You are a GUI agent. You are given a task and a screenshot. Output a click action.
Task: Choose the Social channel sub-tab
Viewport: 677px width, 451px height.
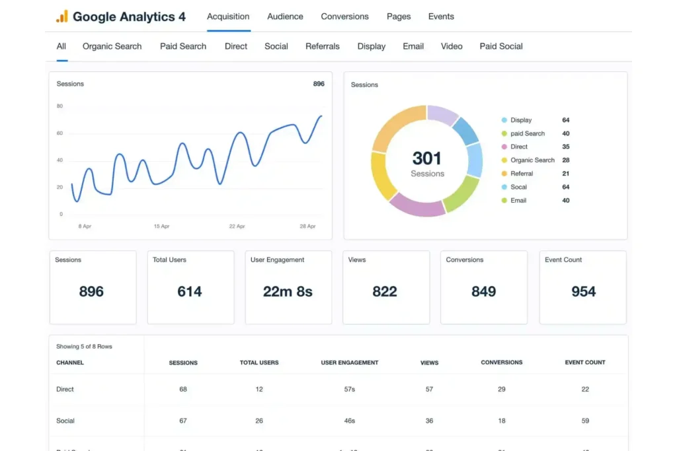[276, 46]
